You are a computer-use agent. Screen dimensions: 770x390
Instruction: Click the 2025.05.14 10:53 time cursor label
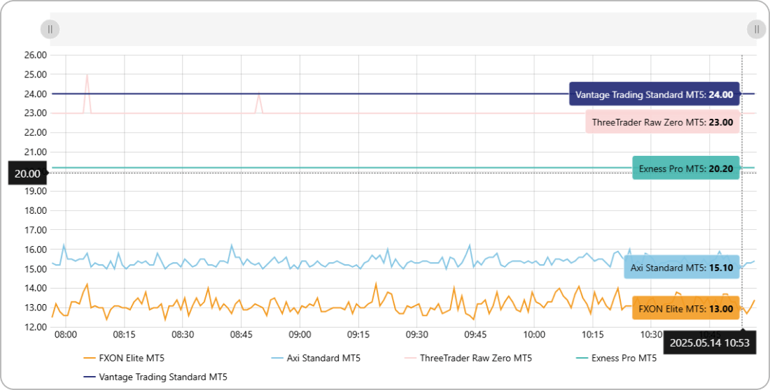click(710, 342)
